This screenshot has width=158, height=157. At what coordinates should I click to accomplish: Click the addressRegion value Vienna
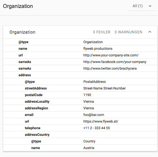click(89, 108)
